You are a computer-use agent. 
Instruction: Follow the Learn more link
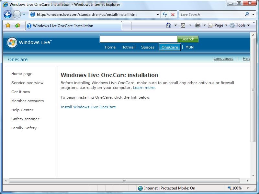(x=144, y=88)
